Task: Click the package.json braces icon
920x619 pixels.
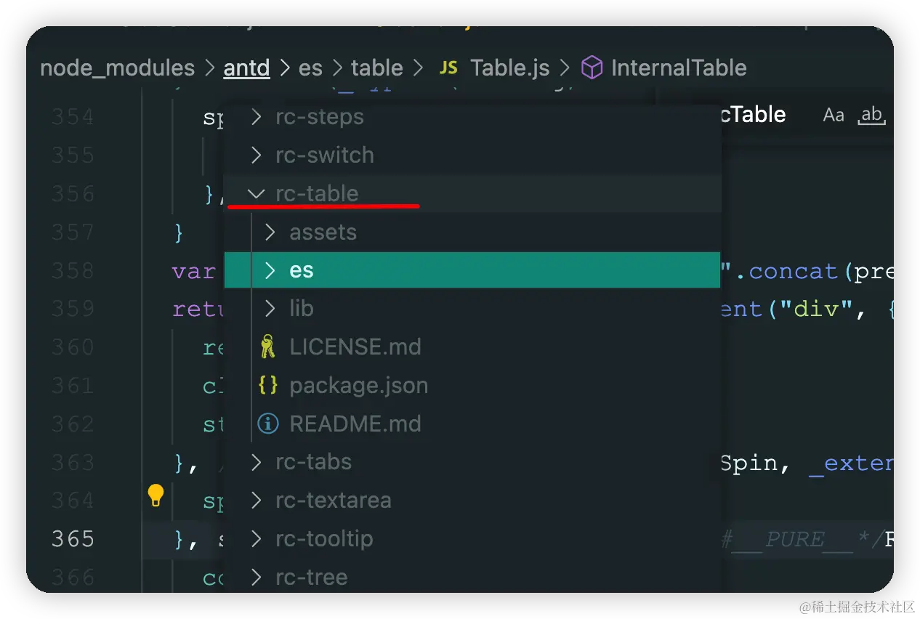Action: click(267, 386)
